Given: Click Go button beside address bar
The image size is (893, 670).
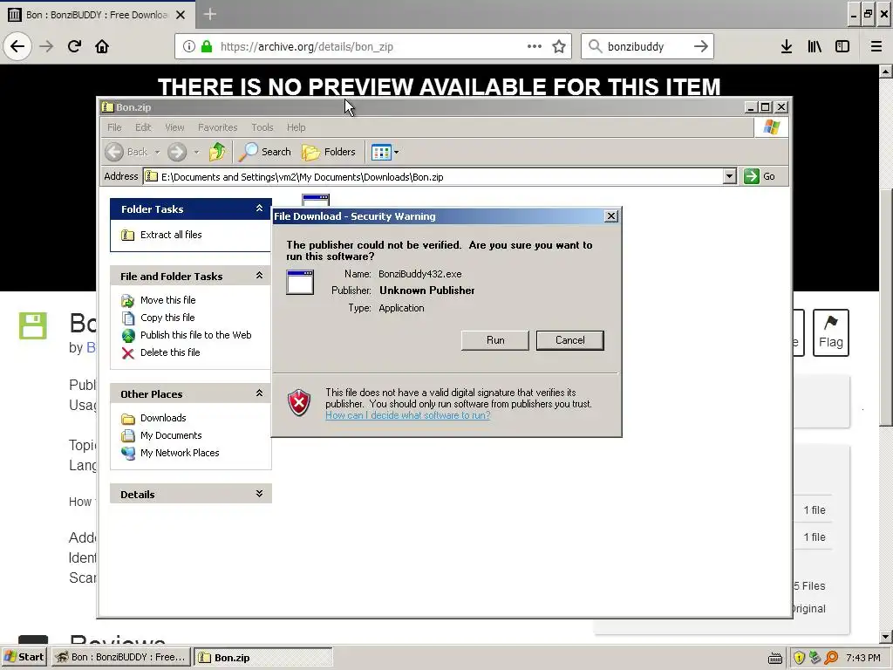Looking at the screenshot, I should point(760,176).
